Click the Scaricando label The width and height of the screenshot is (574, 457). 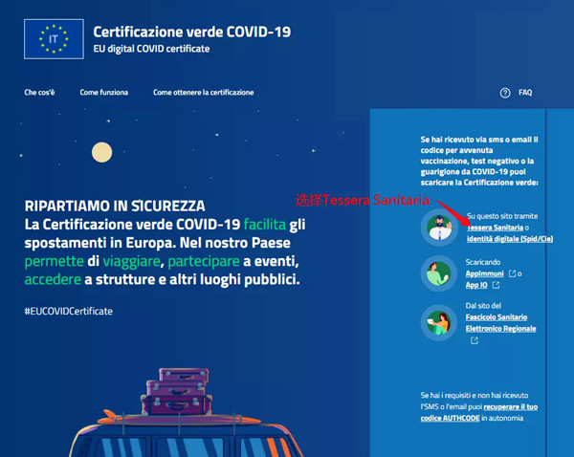click(x=483, y=262)
